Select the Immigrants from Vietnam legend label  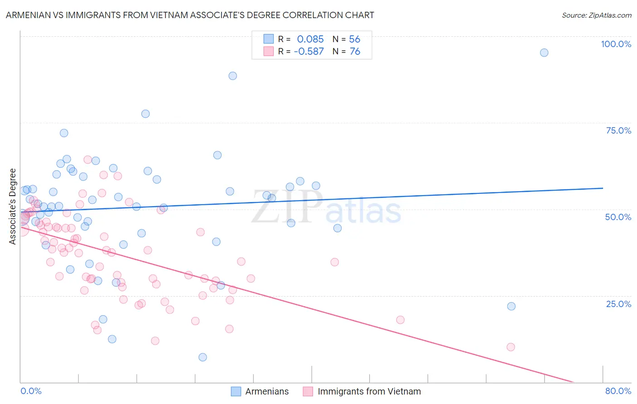click(x=369, y=391)
